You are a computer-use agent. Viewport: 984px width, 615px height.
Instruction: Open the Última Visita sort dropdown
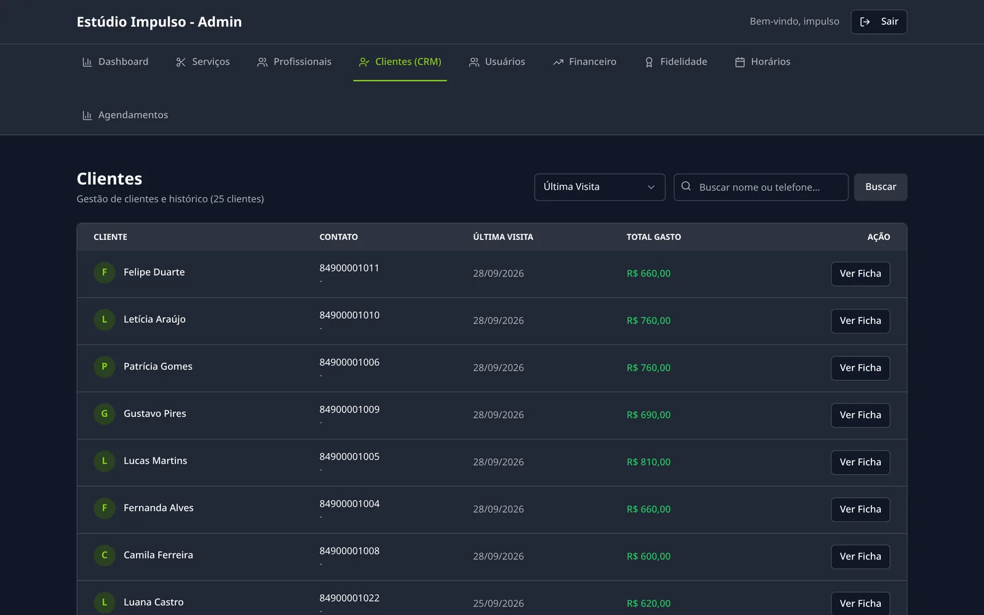click(600, 187)
